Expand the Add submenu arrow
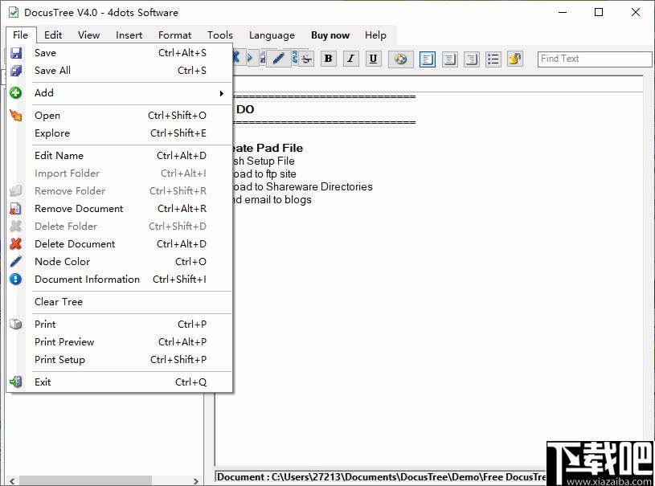Viewport: 655px width, 486px height. [222, 93]
